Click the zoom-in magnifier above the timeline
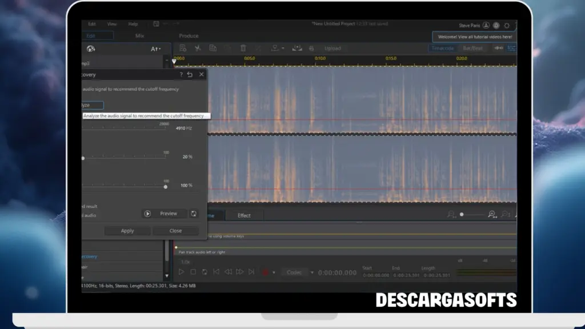Screen dimensions: 585x329 492,214
